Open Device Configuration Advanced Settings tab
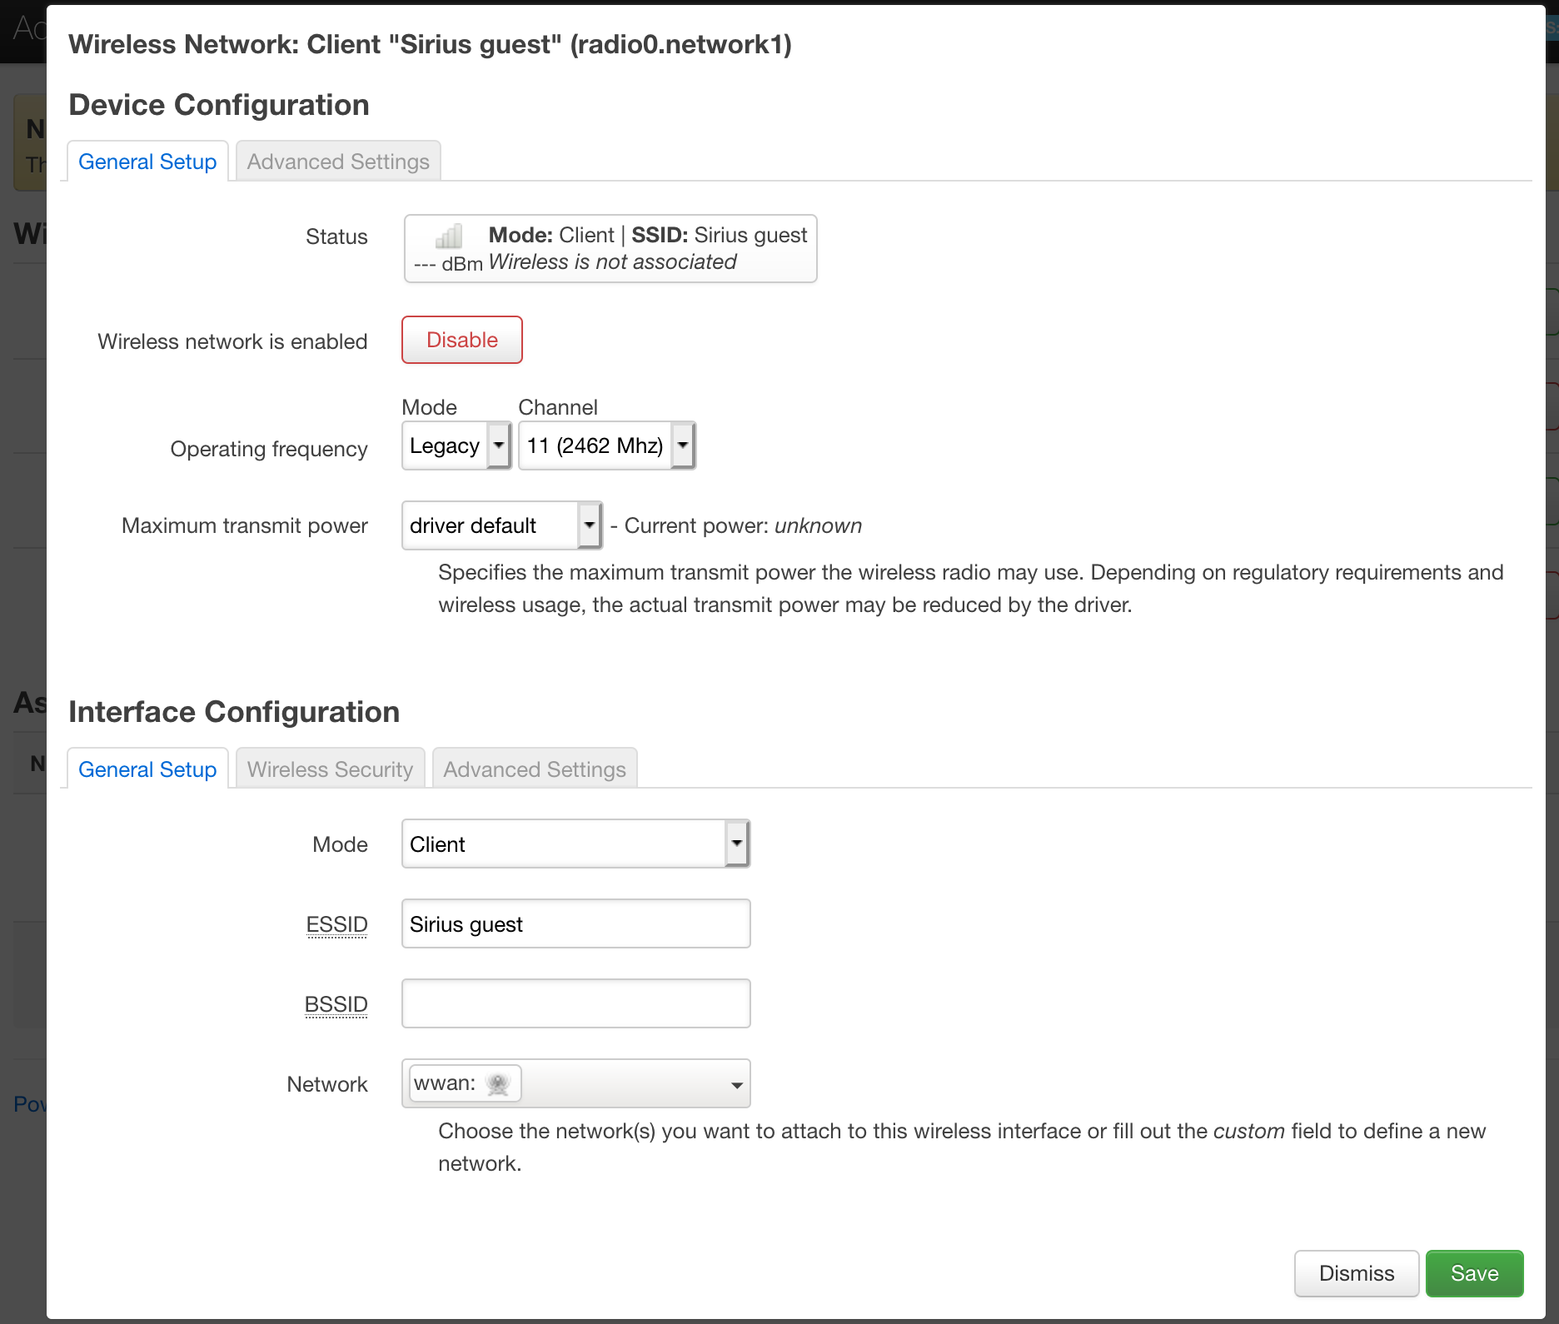Viewport: 1559px width, 1324px height. [x=338, y=162]
